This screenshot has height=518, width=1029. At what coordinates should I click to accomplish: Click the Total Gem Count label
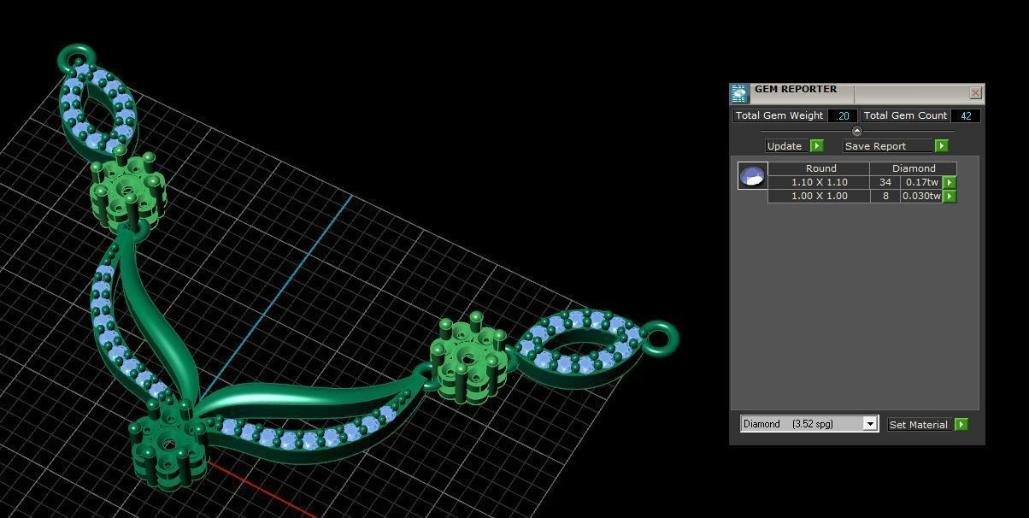(905, 115)
